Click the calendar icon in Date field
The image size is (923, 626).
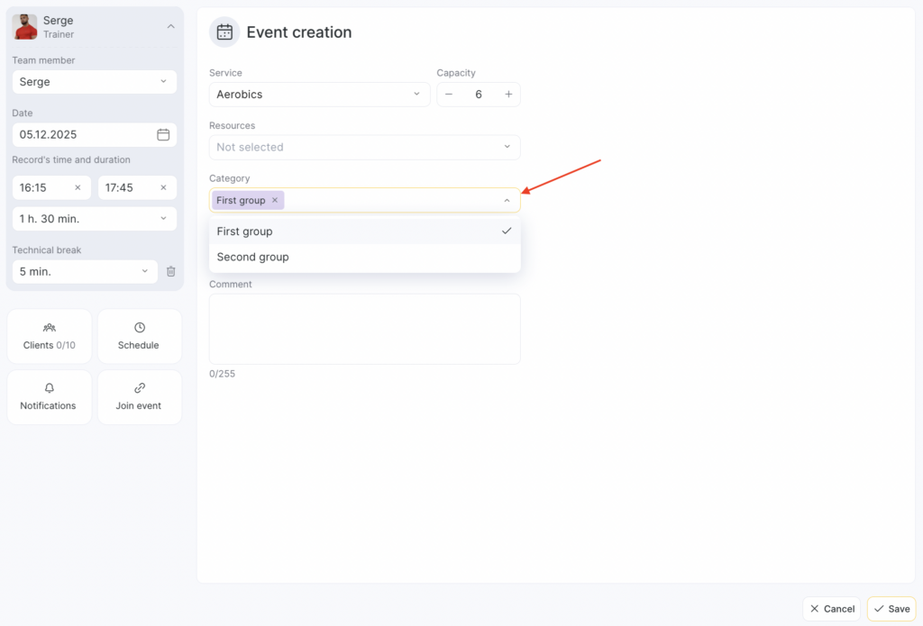point(163,134)
